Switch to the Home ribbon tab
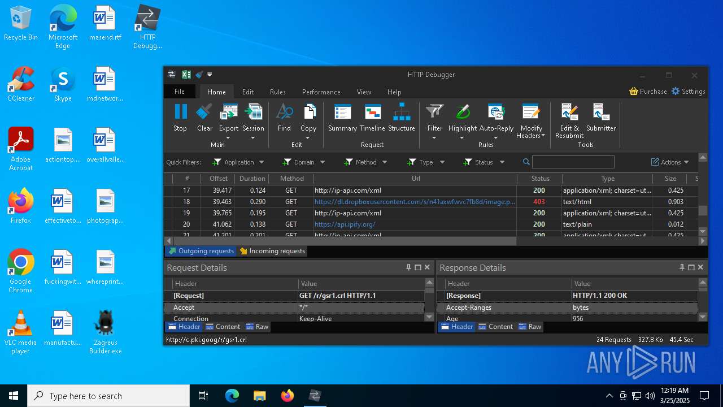723x407 pixels. [216, 92]
